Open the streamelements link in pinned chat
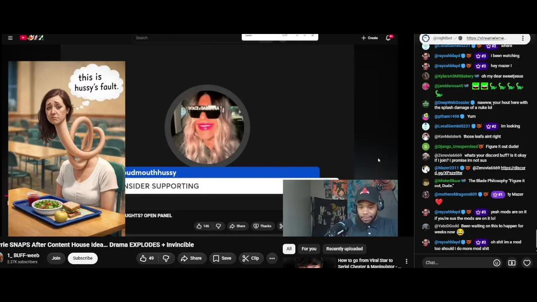This screenshot has width=537, height=302. (486, 38)
